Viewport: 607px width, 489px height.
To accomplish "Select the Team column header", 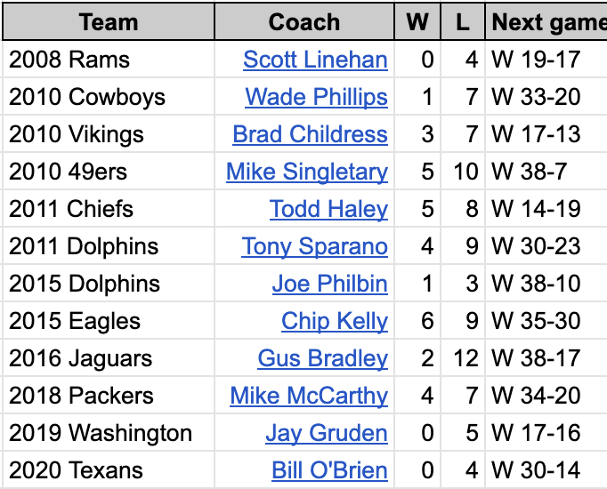I will point(109,21).
